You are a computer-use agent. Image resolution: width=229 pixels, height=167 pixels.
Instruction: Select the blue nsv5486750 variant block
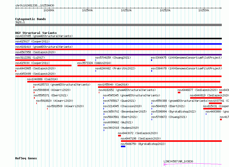123,146
